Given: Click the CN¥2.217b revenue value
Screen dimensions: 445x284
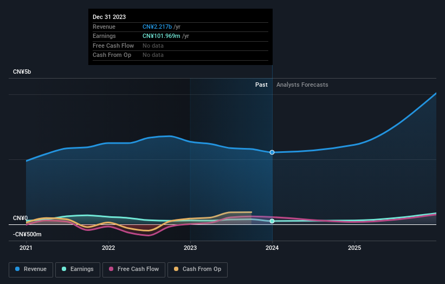Looking at the screenshot, I should point(157,27).
